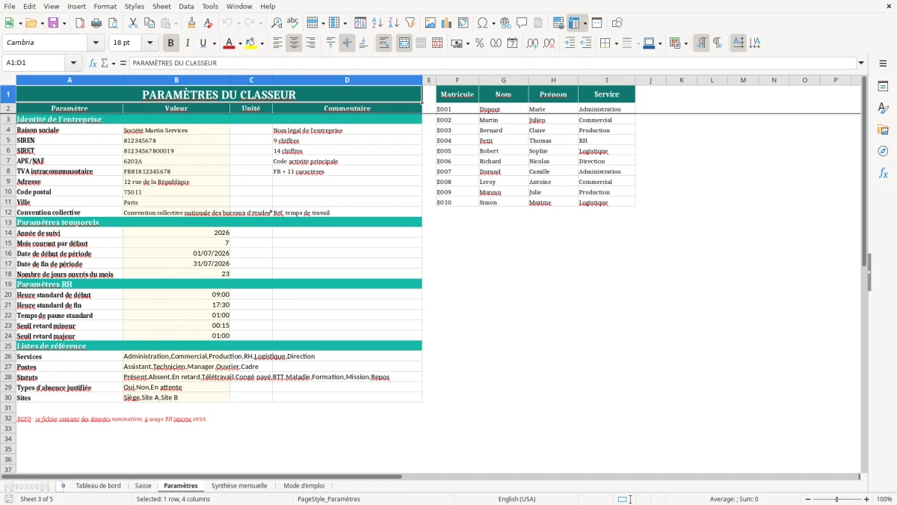
Task: Insert a special character (omega icon)
Action: pyautogui.click(x=482, y=23)
